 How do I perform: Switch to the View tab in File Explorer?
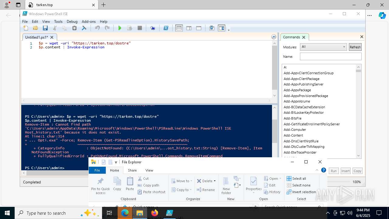tap(149, 170)
